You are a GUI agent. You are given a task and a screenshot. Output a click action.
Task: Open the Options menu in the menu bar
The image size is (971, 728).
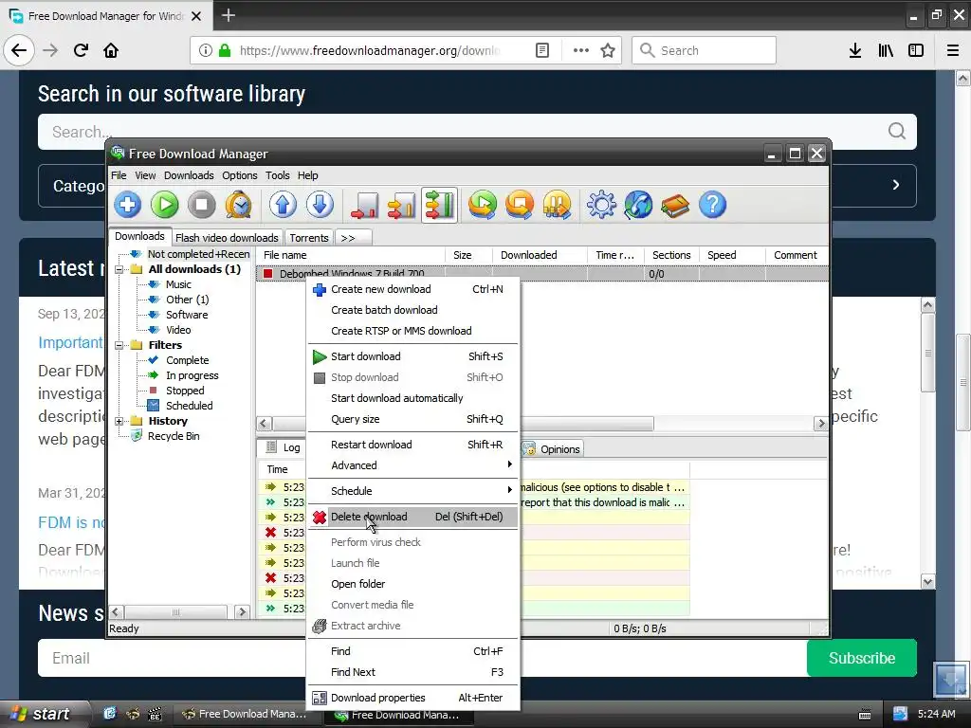pos(240,175)
